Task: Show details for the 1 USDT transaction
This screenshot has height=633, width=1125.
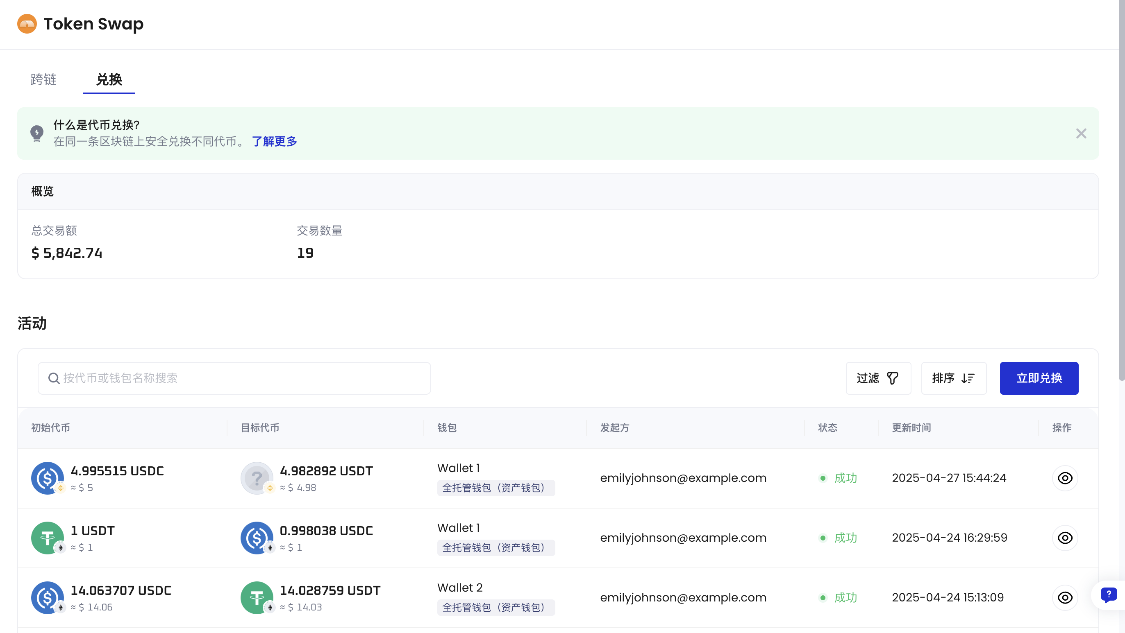Action: (1065, 538)
